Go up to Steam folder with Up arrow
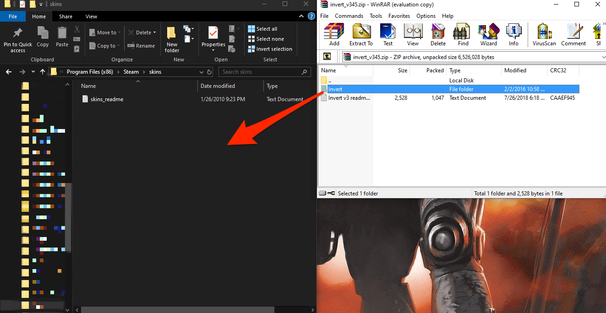Image resolution: width=606 pixels, height=313 pixels. point(43,72)
